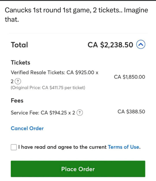Select the CA $2,238.50 total amount
Image resolution: width=156 pixels, height=181 pixels.
point(110,45)
